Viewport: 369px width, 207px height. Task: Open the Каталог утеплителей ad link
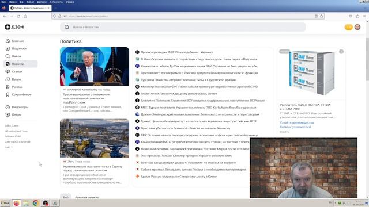click(295, 126)
